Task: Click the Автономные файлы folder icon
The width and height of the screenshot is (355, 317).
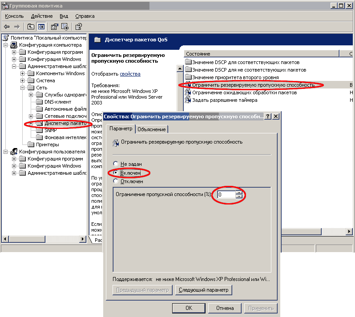Action: coord(40,109)
